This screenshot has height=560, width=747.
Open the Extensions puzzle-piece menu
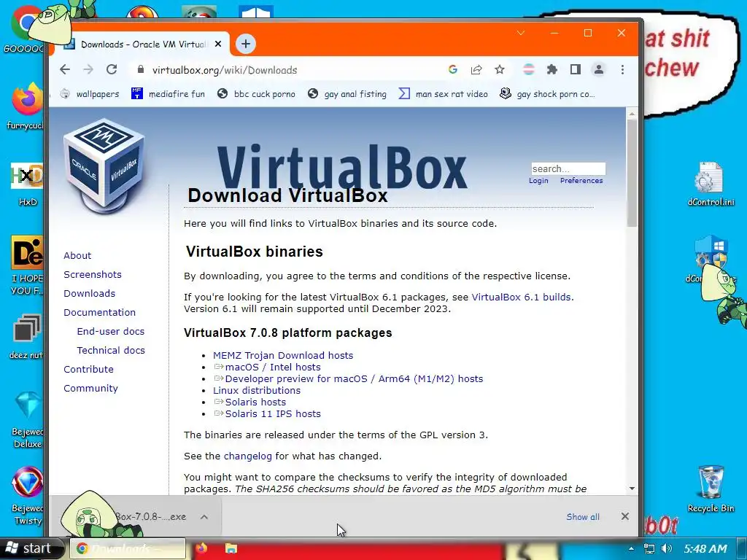coord(551,69)
